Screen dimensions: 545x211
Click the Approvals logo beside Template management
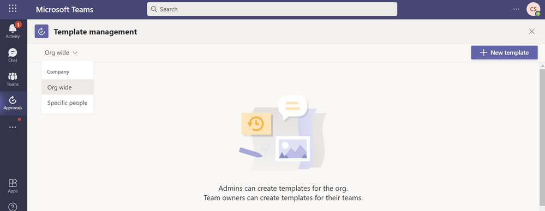pos(41,32)
